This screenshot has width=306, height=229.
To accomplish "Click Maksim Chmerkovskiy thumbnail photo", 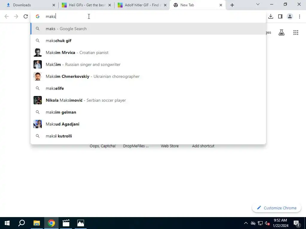I will pos(37,76).
